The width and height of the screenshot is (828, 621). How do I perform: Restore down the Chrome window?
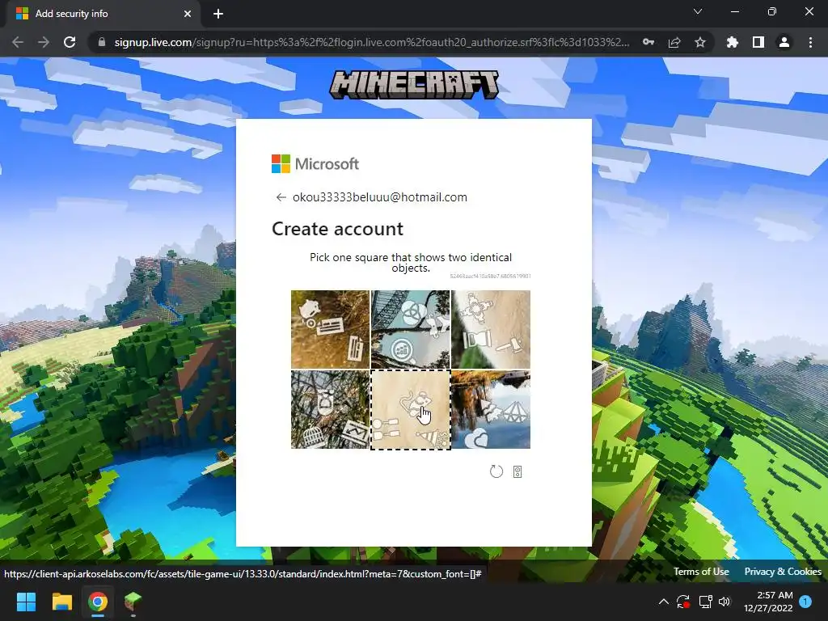coord(772,11)
